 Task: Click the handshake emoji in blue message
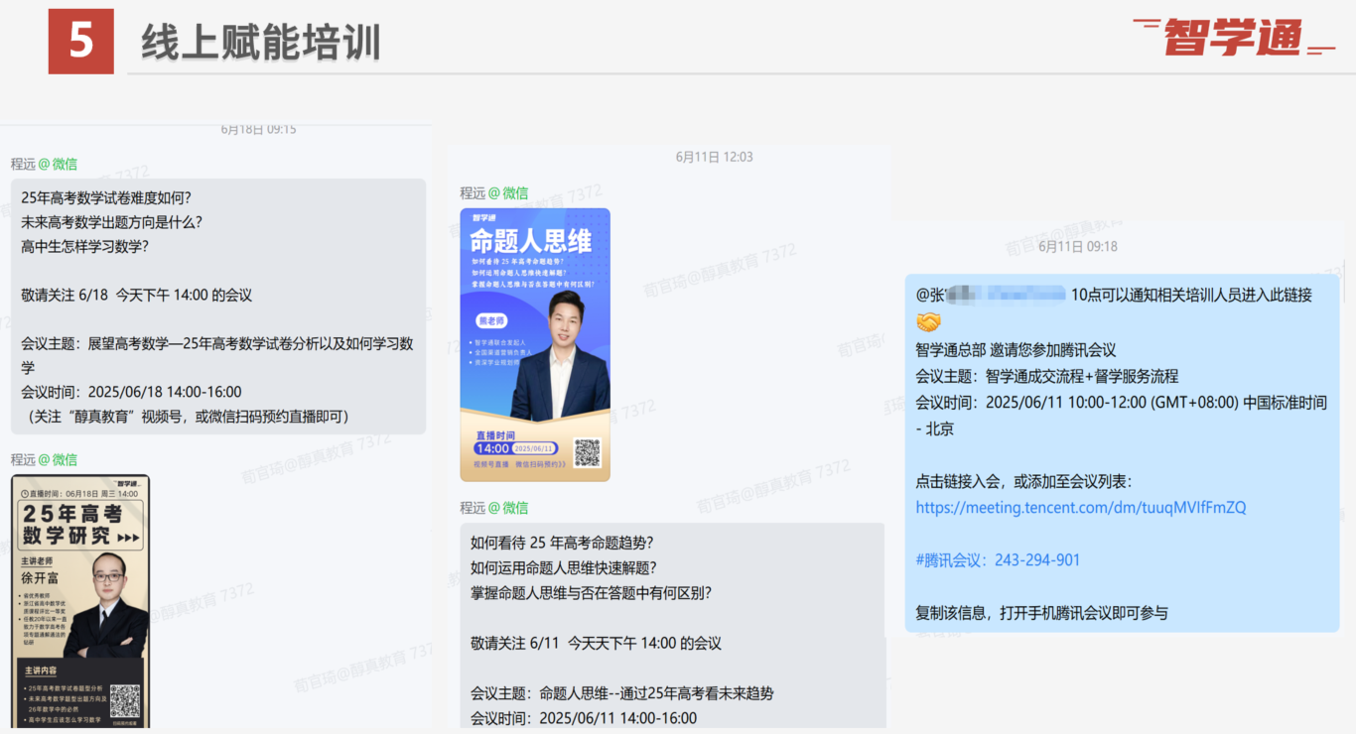(x=928, y=322)
